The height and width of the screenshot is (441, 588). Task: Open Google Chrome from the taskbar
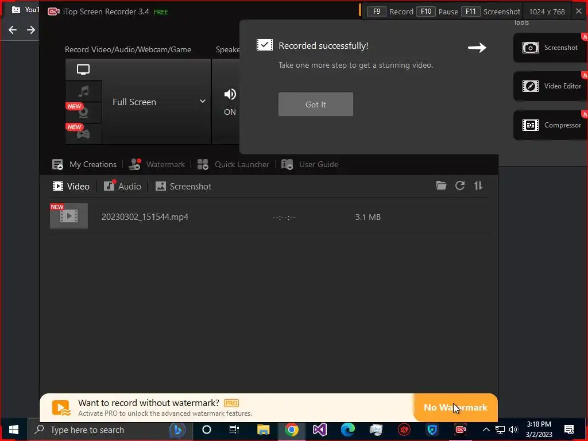click(291, 430)
